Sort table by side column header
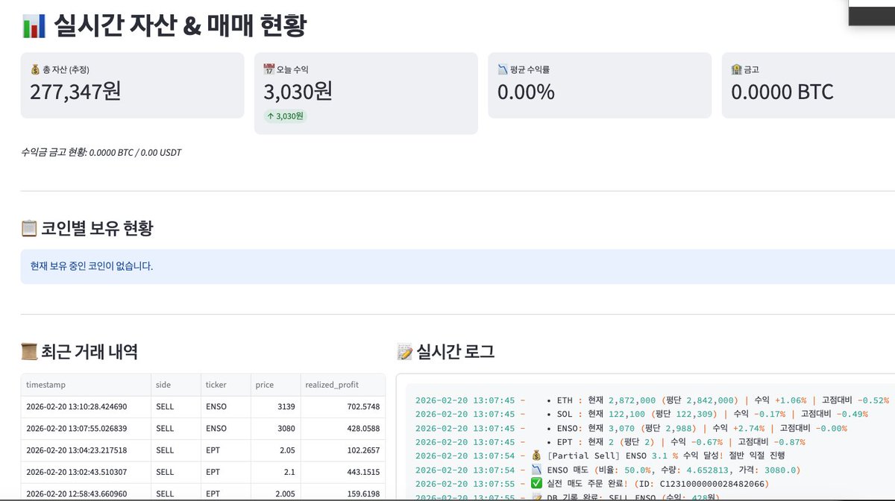 pos(175,385)
